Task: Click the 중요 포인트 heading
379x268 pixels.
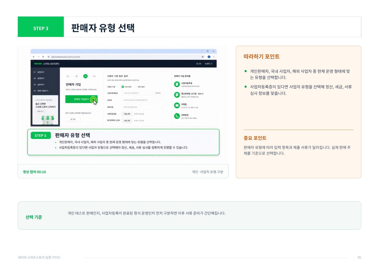Action: coord(255,138)
